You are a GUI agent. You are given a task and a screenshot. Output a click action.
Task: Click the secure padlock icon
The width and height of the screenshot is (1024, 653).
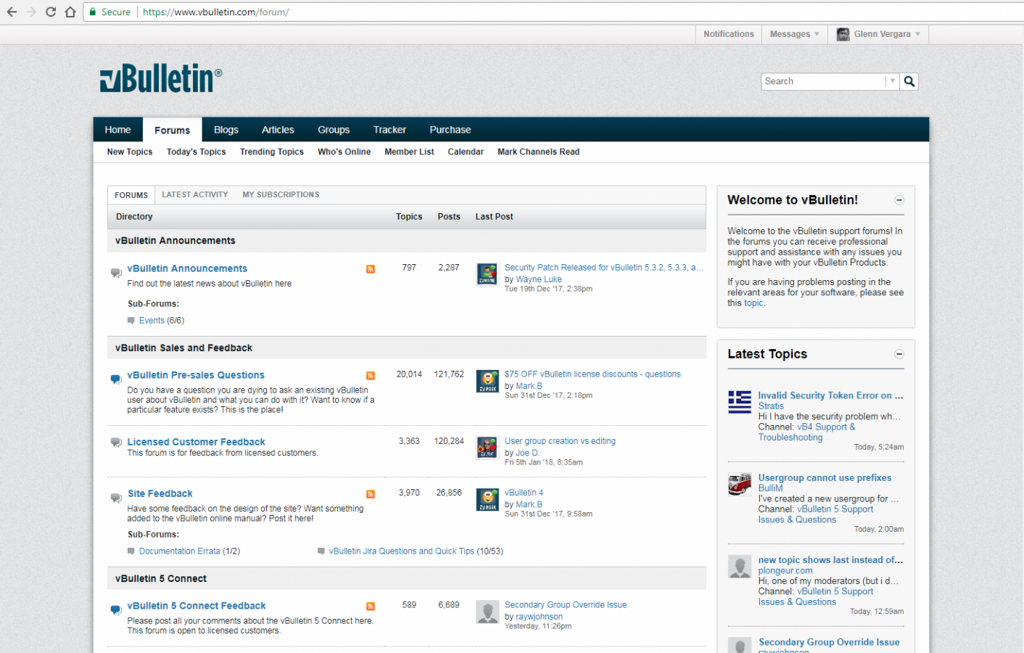click(x=93, y=12)
